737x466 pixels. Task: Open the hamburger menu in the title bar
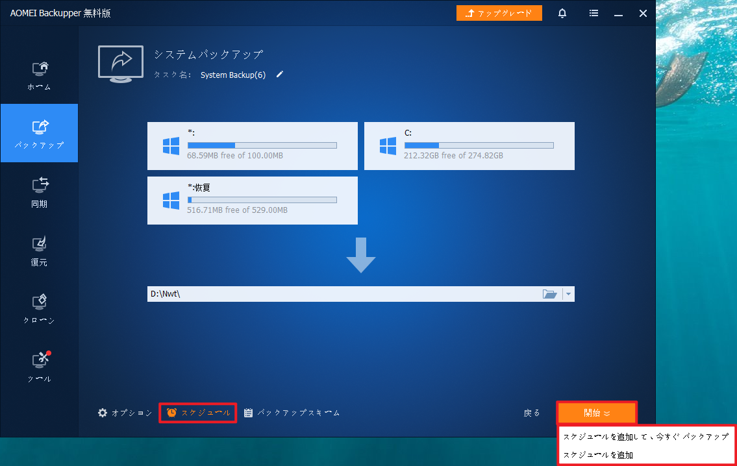point(593,13)
